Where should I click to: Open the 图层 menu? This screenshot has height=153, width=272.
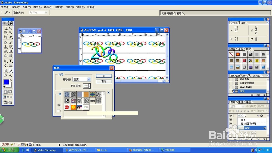(x=37, y=7)
